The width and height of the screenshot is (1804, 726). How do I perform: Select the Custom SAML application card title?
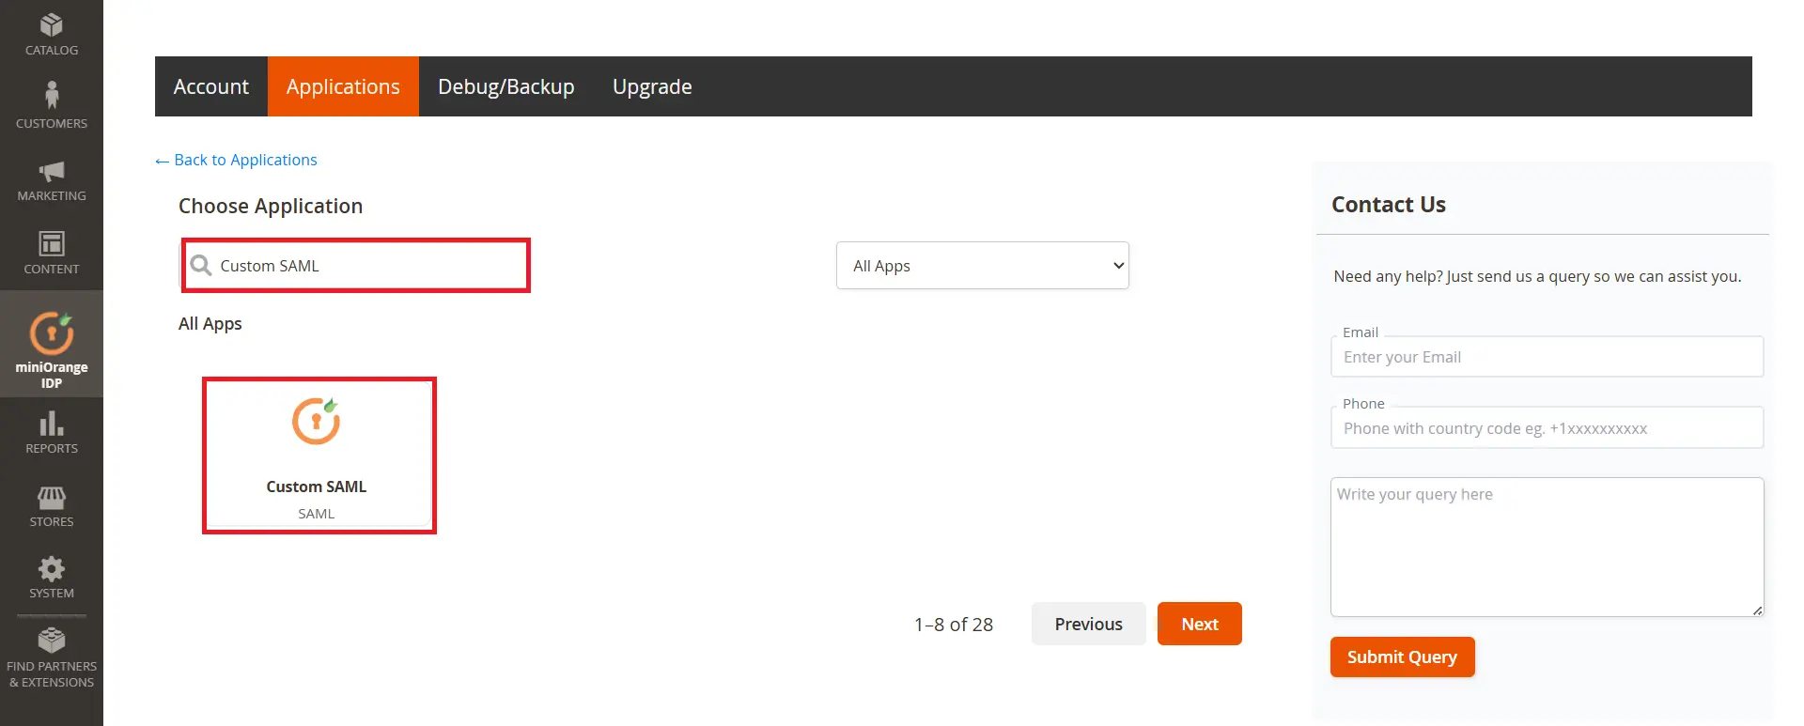click(316, 487)
